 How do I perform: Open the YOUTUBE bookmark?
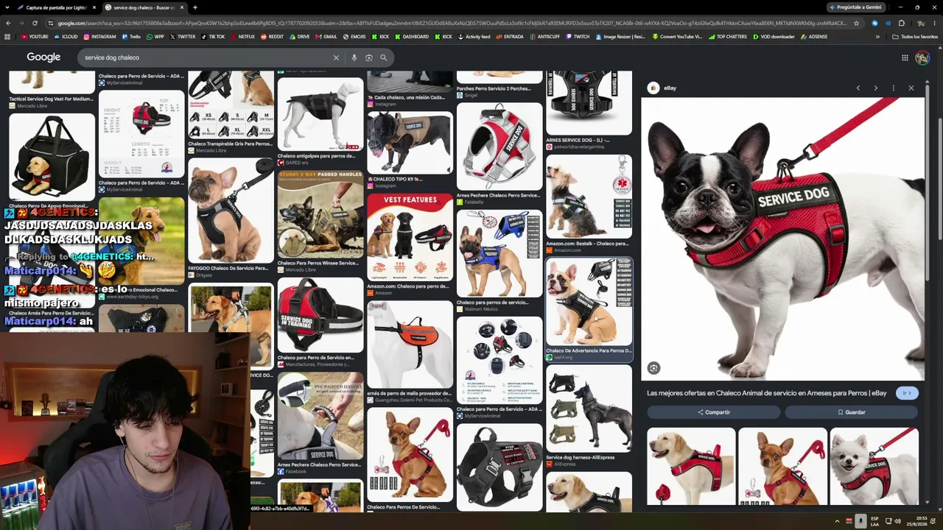point(35,37)
